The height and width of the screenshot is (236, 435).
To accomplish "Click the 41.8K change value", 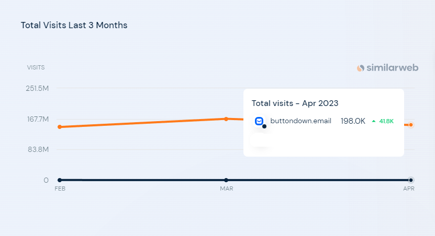I will click(x=386, y=121).
